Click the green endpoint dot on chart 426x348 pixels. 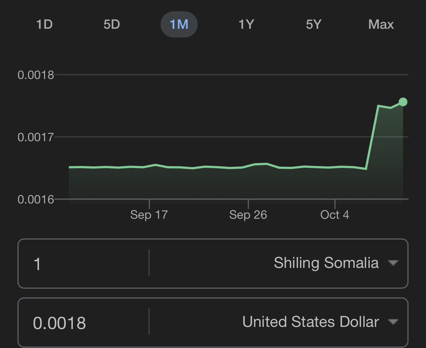(403, 102)
